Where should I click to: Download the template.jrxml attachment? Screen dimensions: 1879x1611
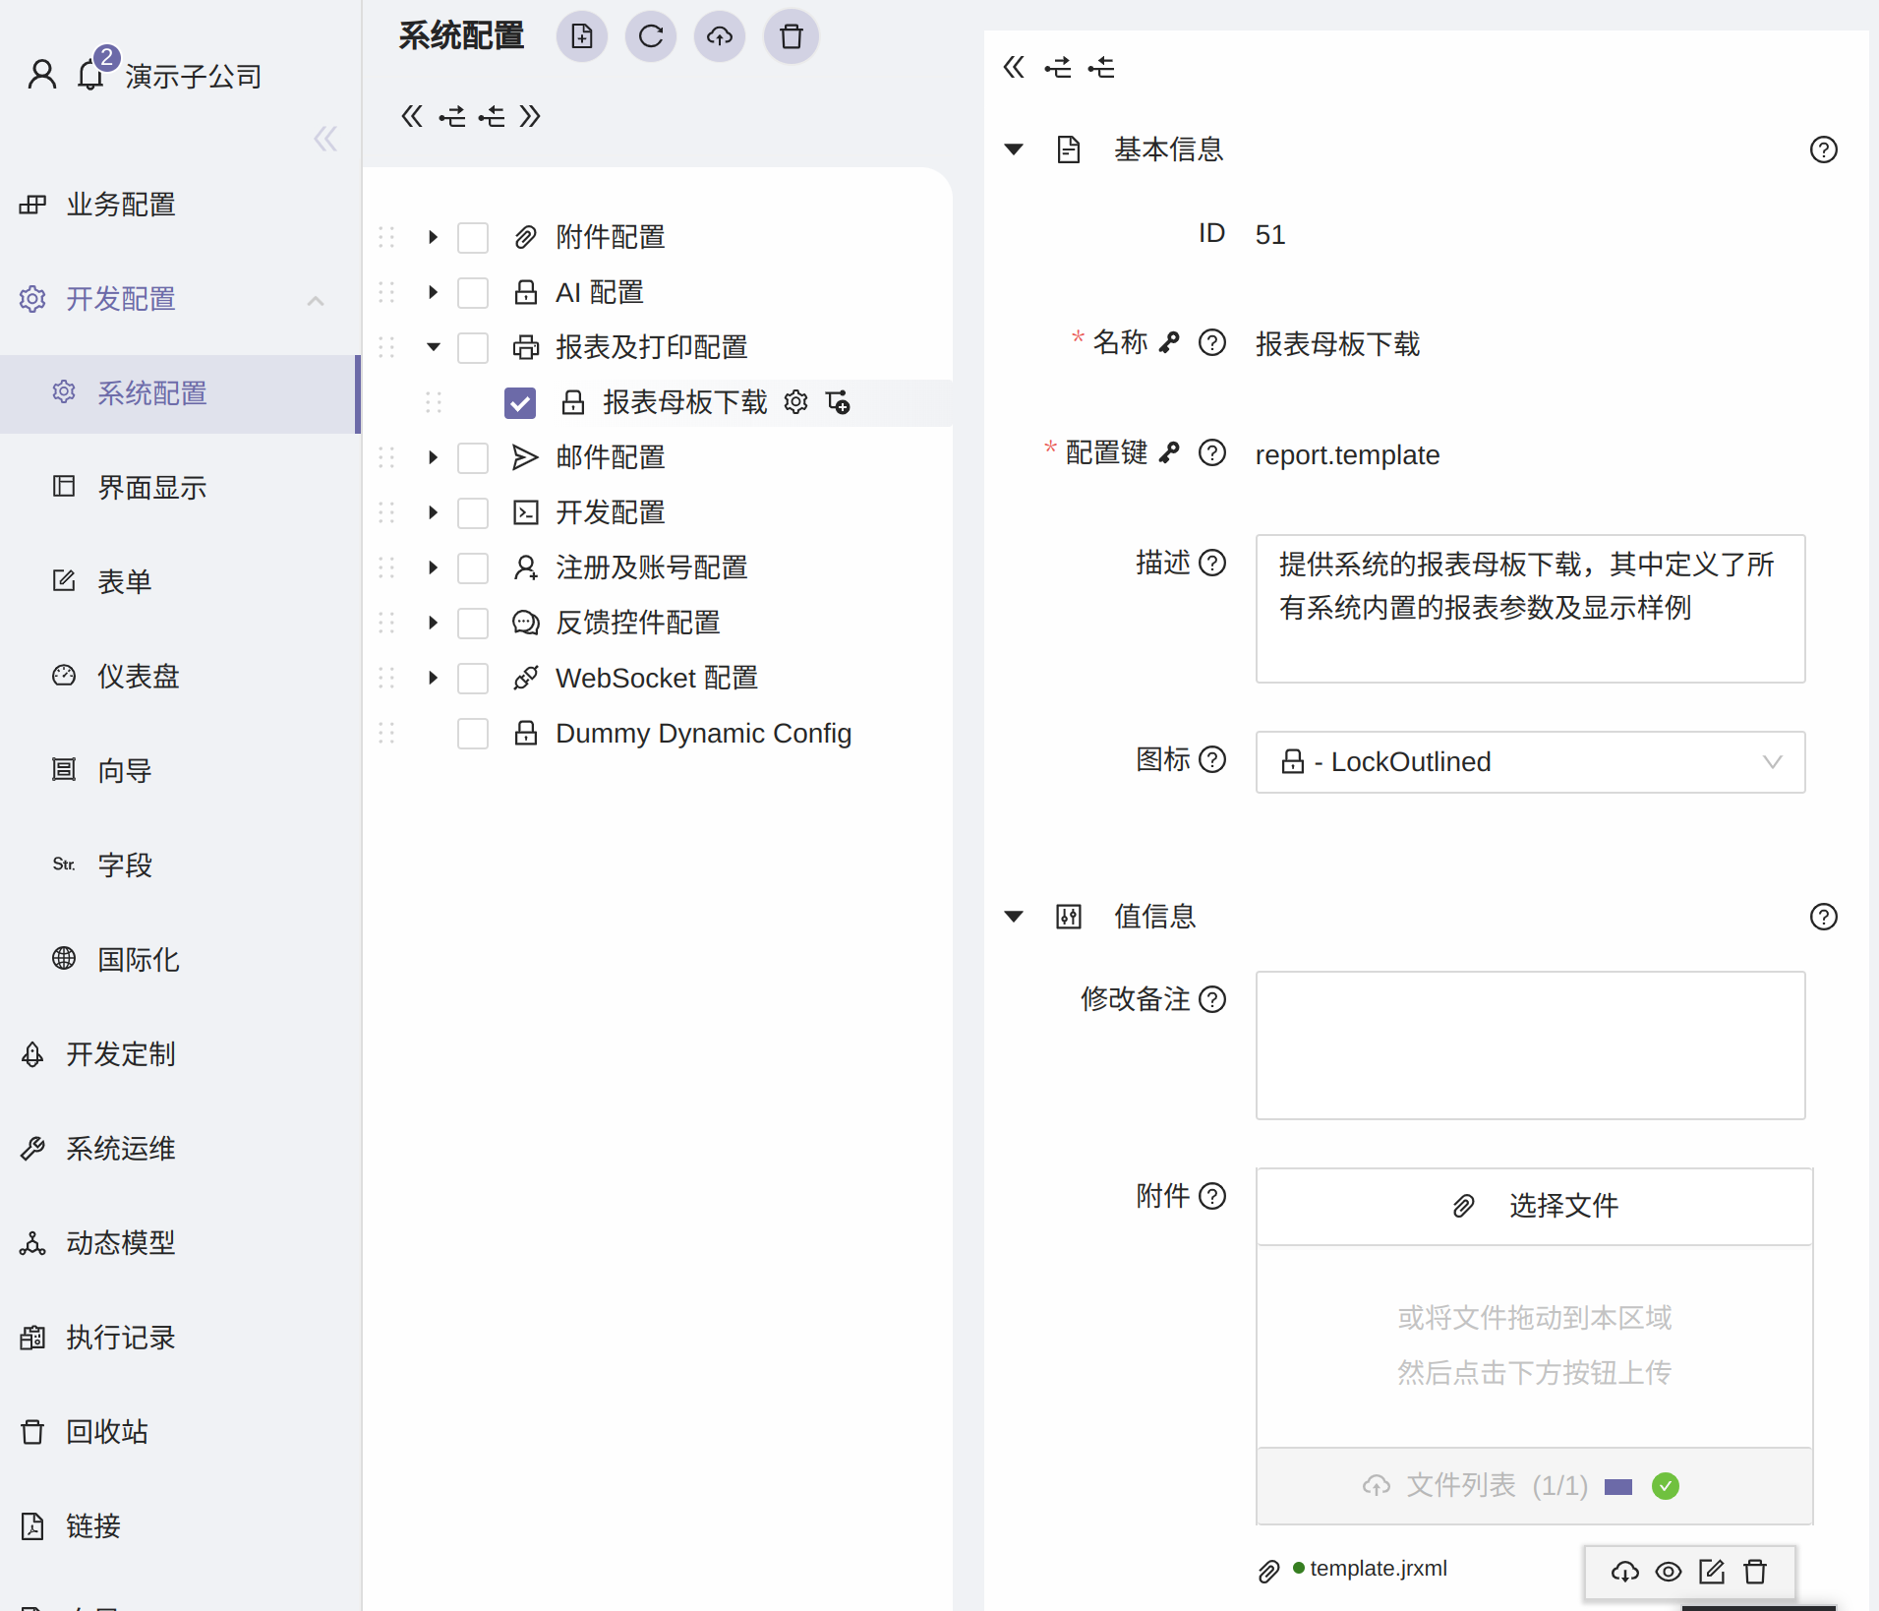pyautogui.click(x=1625, y=1571)
